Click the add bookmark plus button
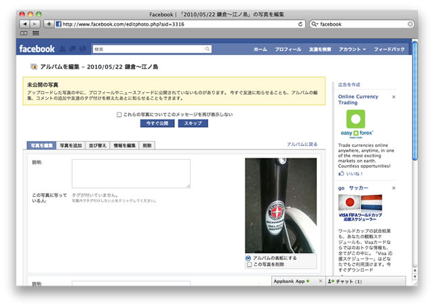 [x=49, y=24]
